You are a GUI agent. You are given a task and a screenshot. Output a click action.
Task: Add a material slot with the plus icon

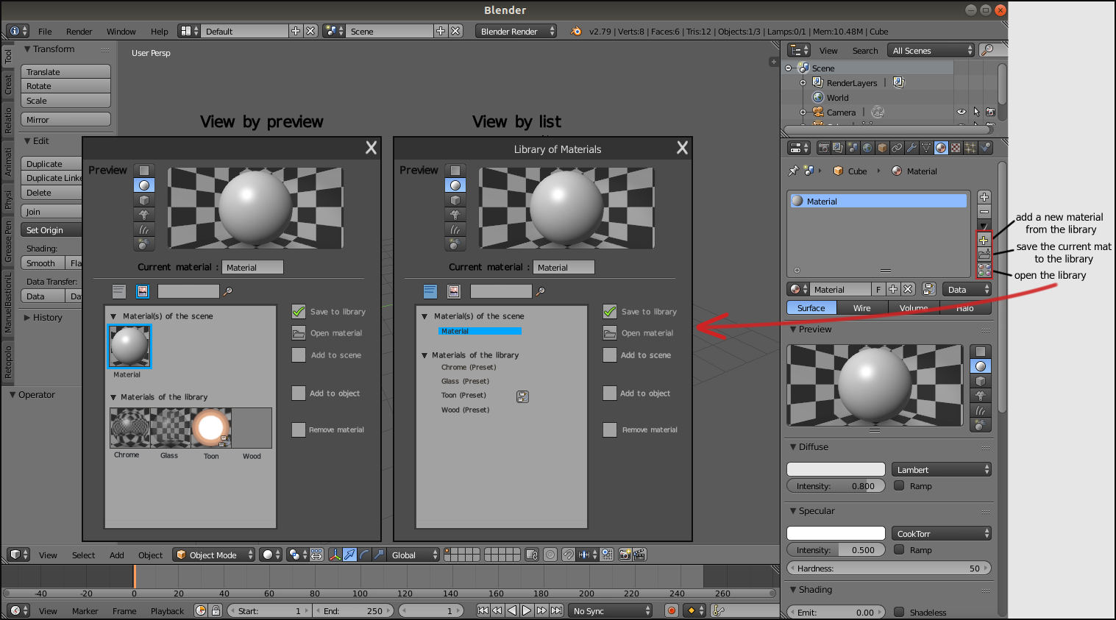(984, 197)
